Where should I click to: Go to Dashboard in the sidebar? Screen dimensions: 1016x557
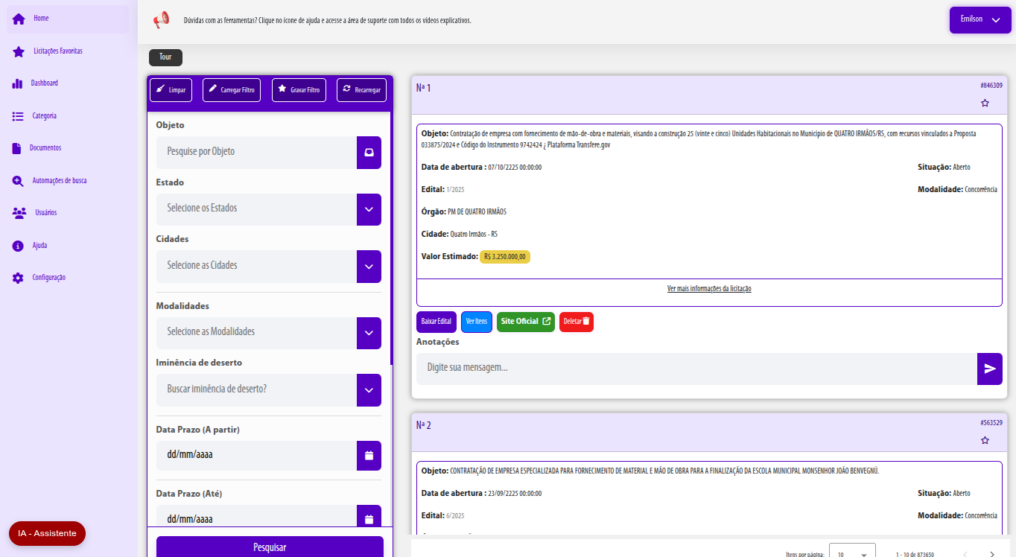pos(44,83)
